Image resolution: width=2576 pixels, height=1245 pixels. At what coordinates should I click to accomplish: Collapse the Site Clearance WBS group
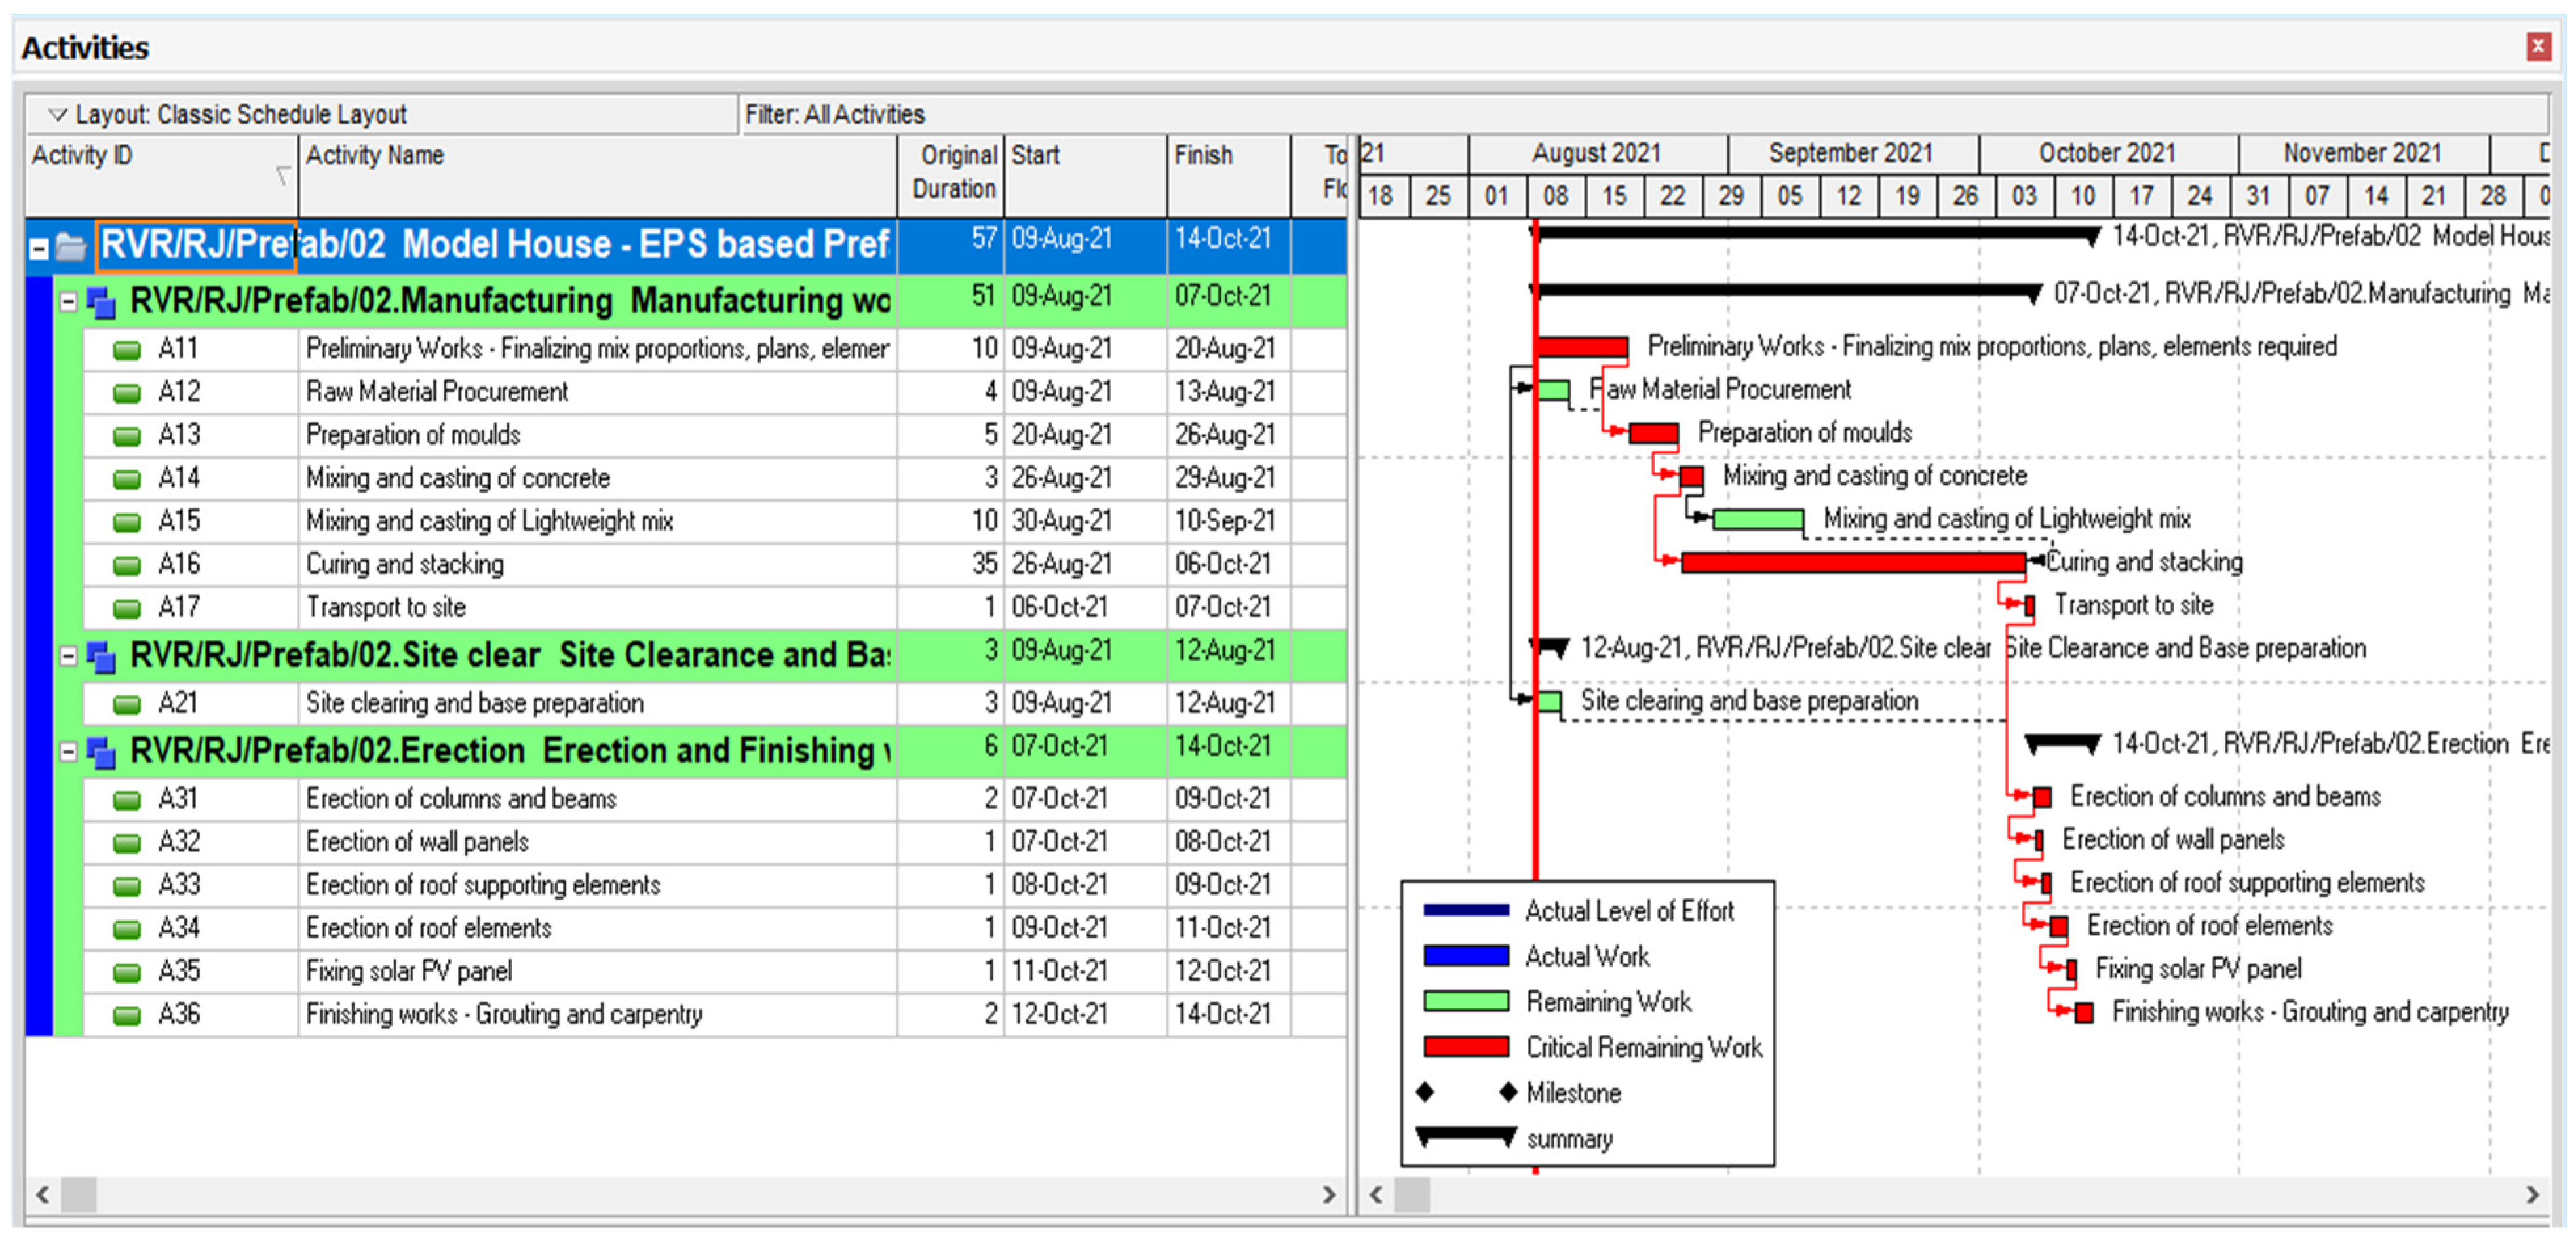coord(68,656)
